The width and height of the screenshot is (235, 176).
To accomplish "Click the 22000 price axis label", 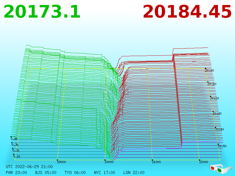I will (x=204, y=162).
